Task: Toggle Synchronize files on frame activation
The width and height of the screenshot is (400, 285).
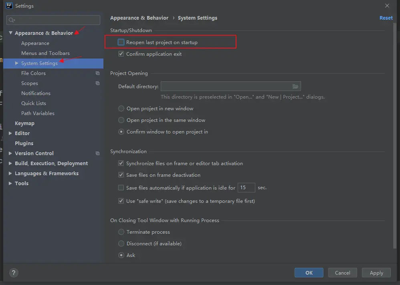Action: click(x=121, y=163)
